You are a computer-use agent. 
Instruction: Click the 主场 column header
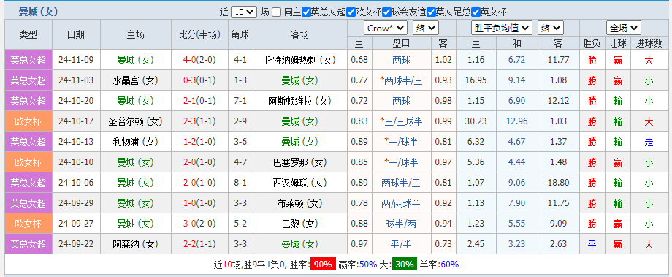tap(135, 35)
